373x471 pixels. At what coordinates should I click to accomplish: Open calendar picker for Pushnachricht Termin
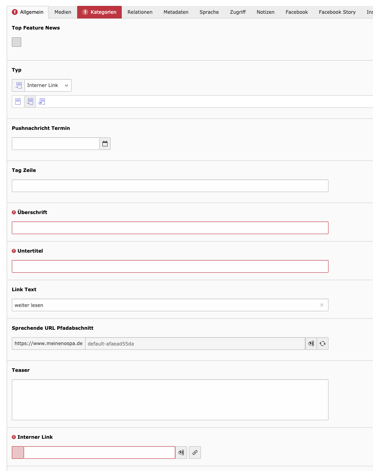click(x=105, y=144)
